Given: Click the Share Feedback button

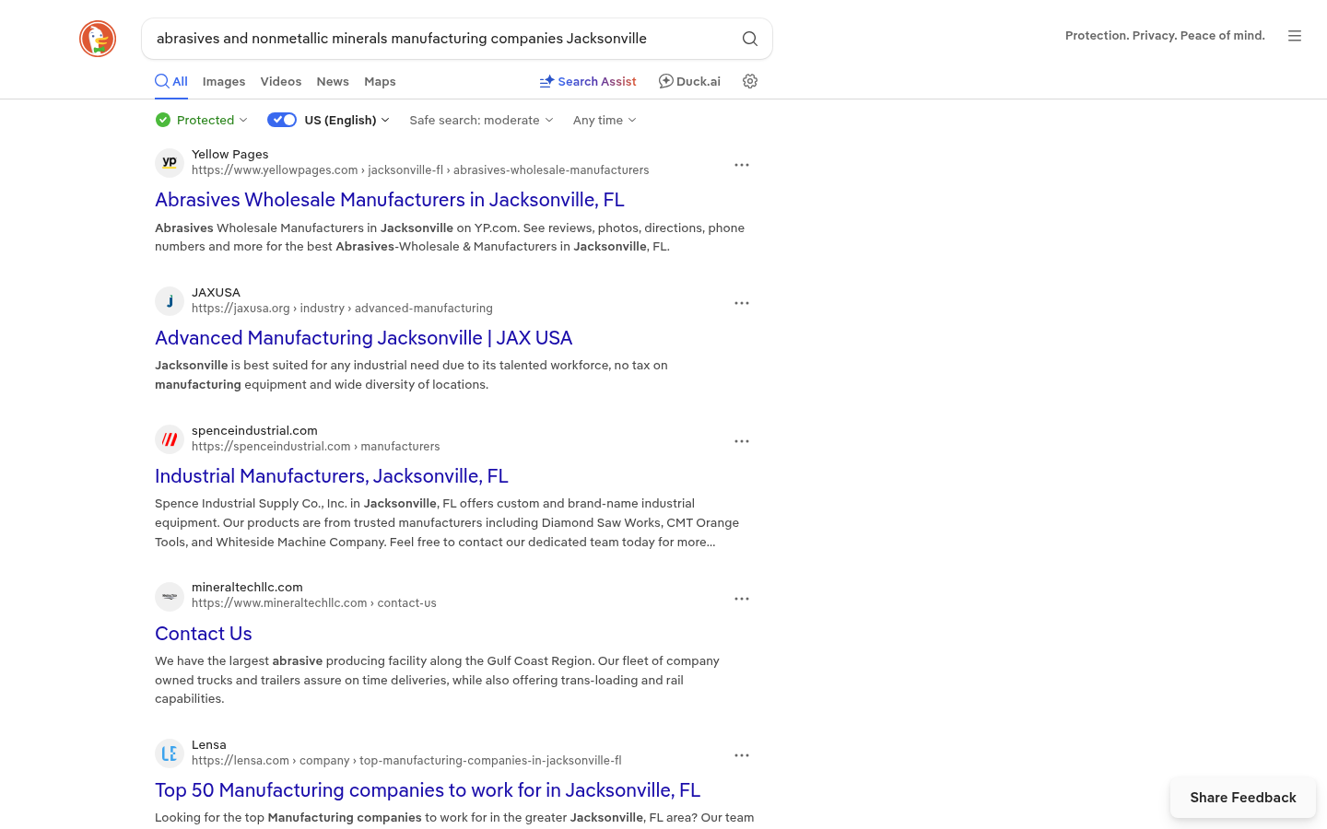Looking at the screenshot, I should [x=1243, y=798].
